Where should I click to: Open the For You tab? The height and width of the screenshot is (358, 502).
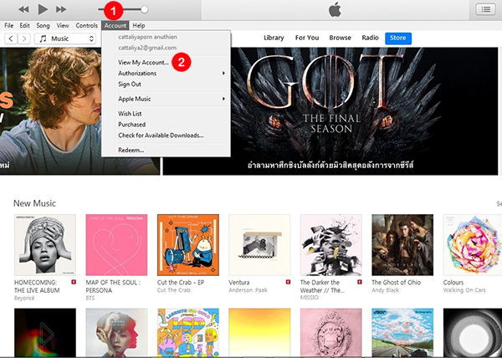(306, 38)
